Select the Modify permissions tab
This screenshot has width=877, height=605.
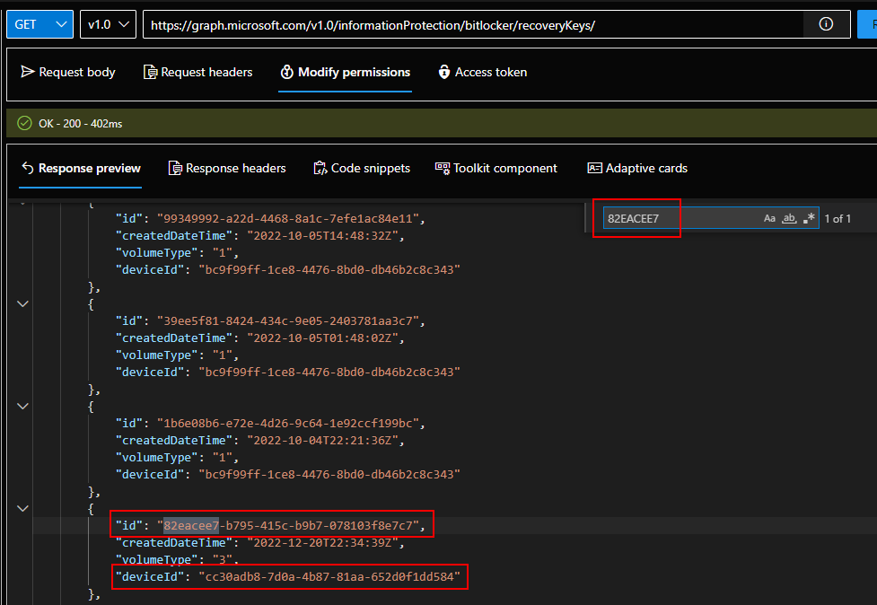[x=345, y=72]
